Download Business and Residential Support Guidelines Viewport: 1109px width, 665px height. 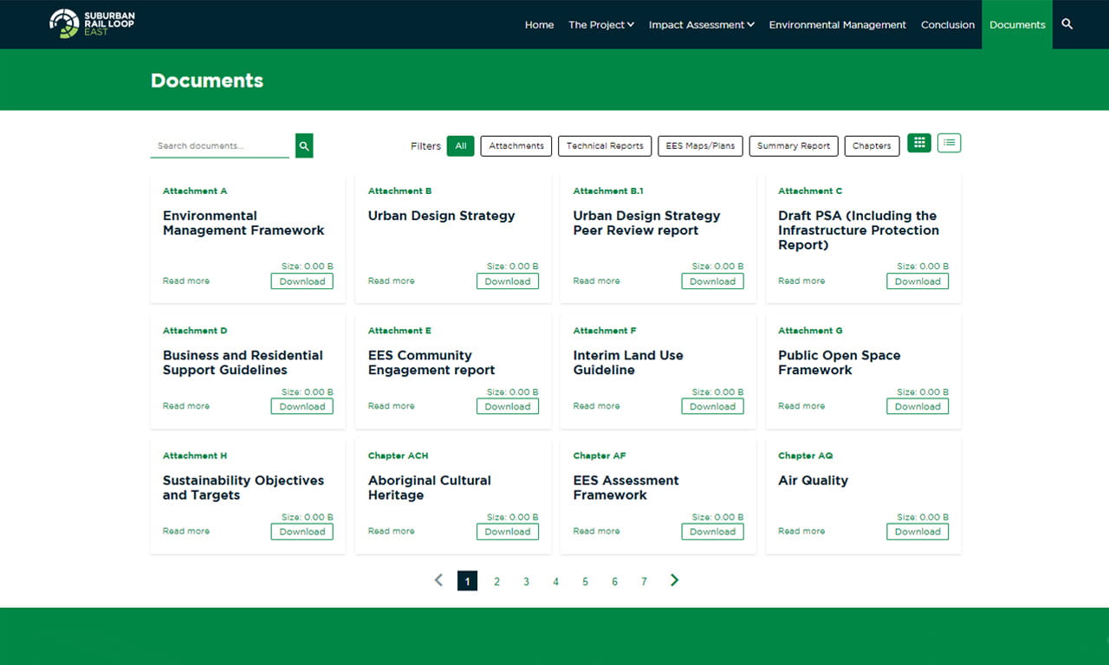302,406
